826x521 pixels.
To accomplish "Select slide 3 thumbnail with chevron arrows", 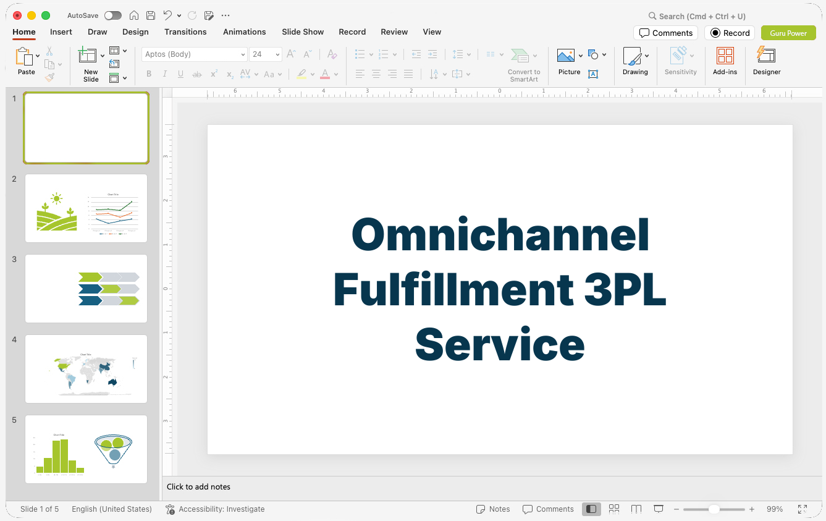I will click(86, 289).
